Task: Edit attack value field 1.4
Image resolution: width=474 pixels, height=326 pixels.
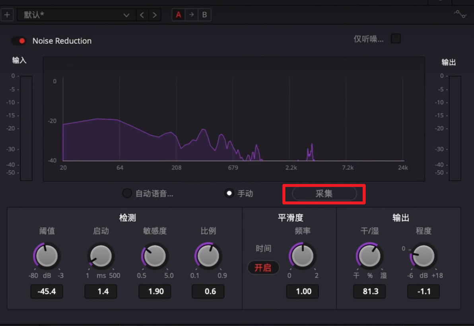Action: pos(101,291)
